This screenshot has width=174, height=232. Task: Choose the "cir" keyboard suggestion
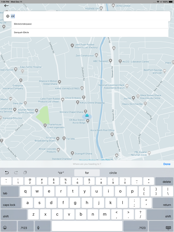pyautogui.click(x=61, y=173)
